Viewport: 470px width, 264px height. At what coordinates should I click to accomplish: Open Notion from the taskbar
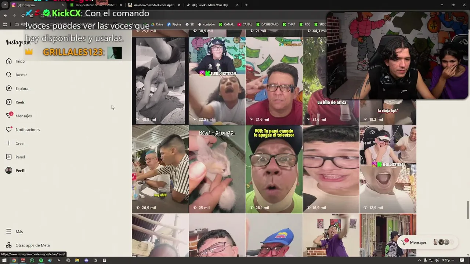(95, 260)
